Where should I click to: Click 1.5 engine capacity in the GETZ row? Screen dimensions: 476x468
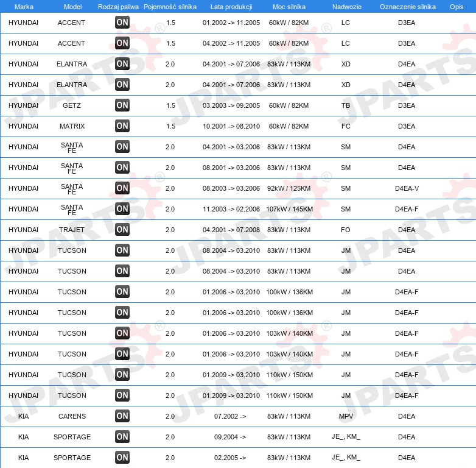point(170,105)
